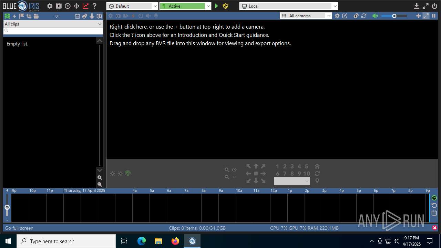Viewport: 441px width, 248px height.
Task: Toggle the PTZ eye icon
Action: tap(234, 170)
